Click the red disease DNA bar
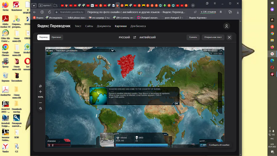The height and width of the screenshot is (156, 277). 59,145
